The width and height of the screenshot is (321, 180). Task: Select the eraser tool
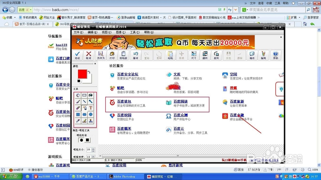78,108
